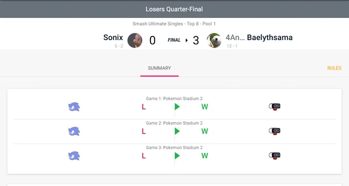The width and height of the screenshot is (349, 186).
Task: Click the green play arrow for Game 1
Action: 177,107
